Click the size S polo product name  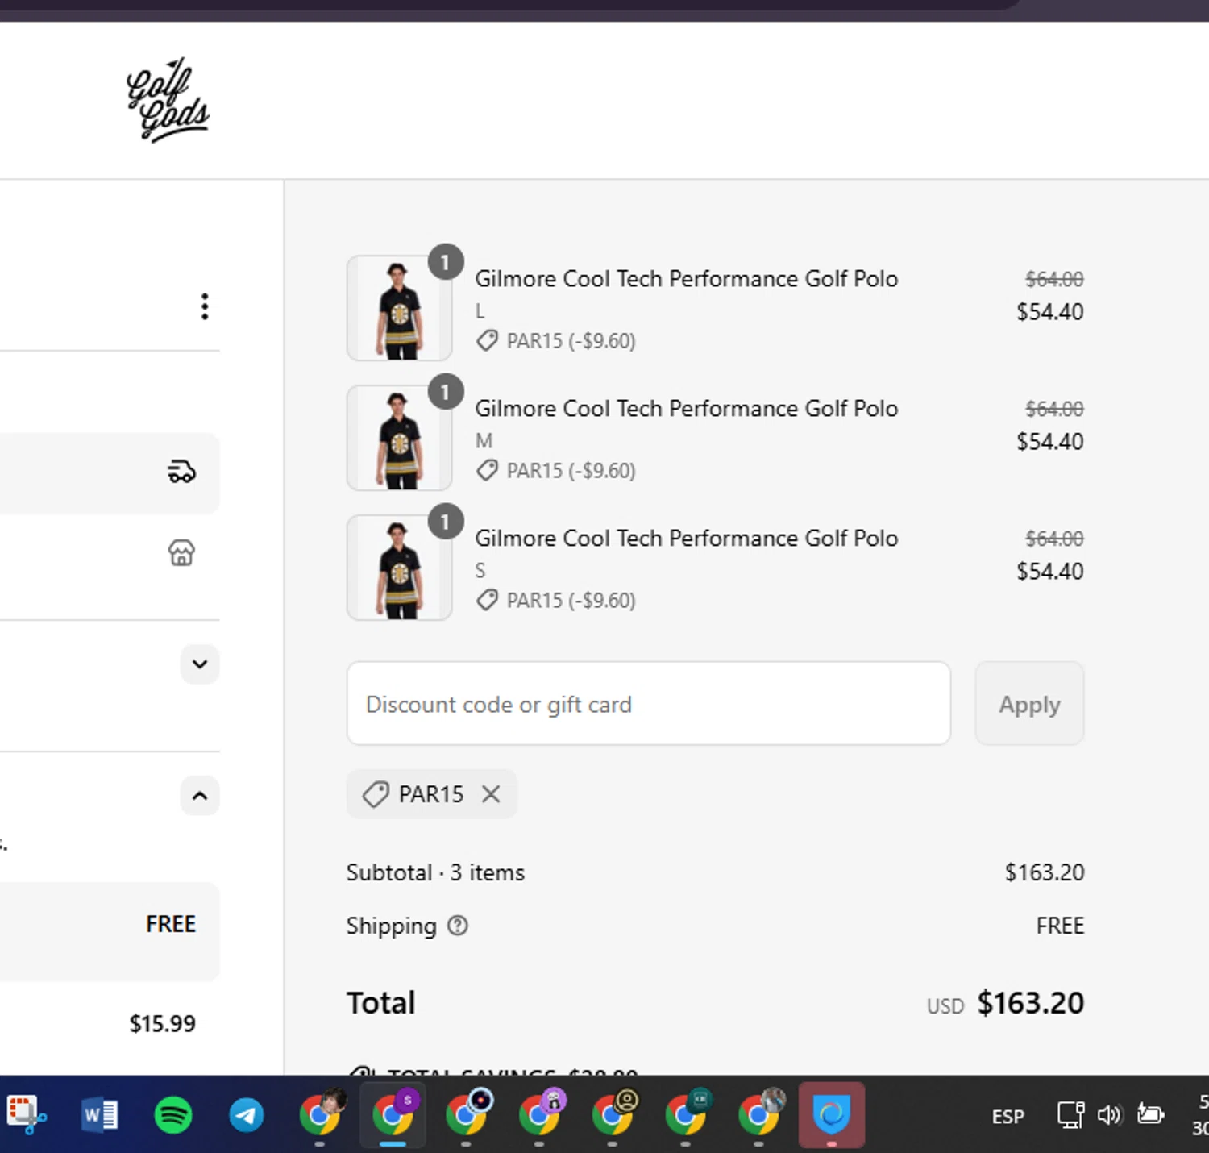tap(687, 539)
